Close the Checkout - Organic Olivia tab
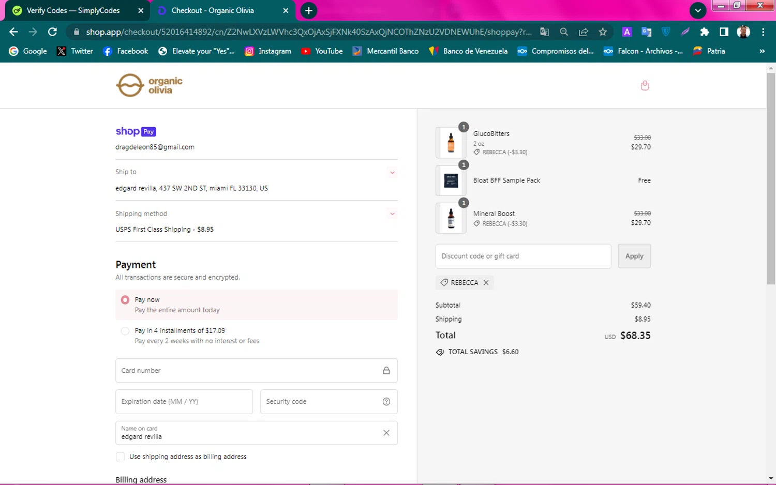 click(286, 10)
